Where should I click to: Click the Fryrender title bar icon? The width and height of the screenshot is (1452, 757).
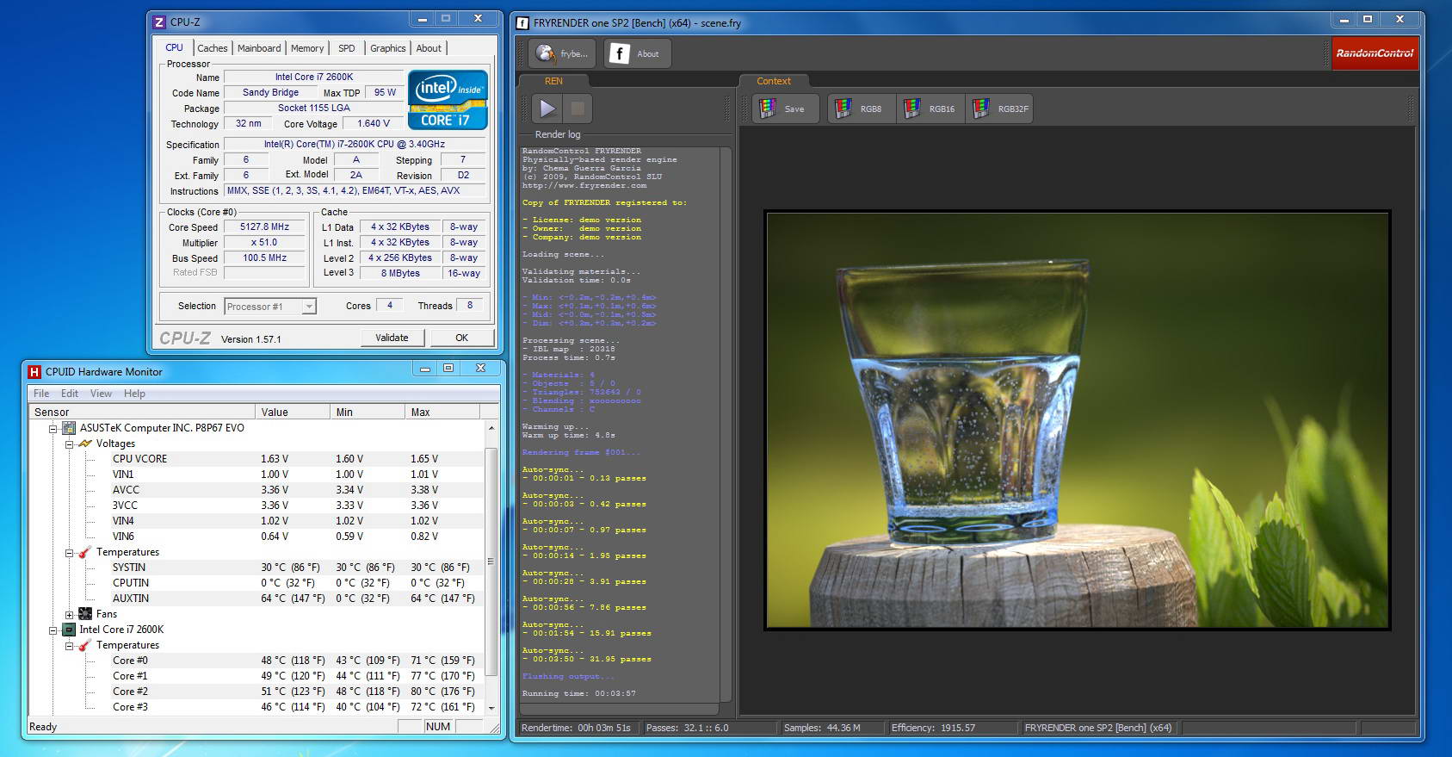[522, 23]
